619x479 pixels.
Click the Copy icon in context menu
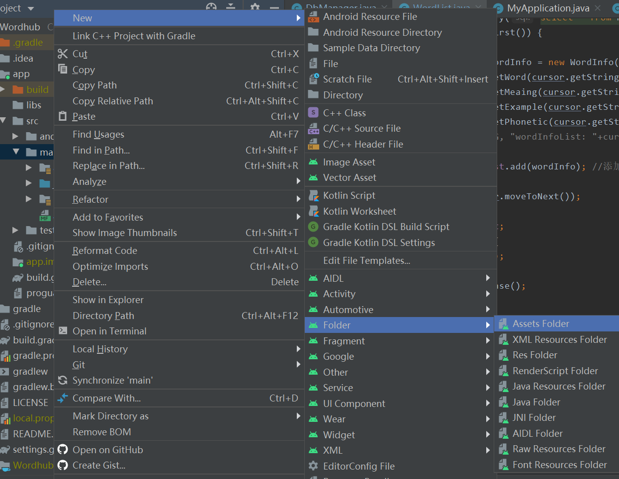pyautogui.click(x=63, y=69)
